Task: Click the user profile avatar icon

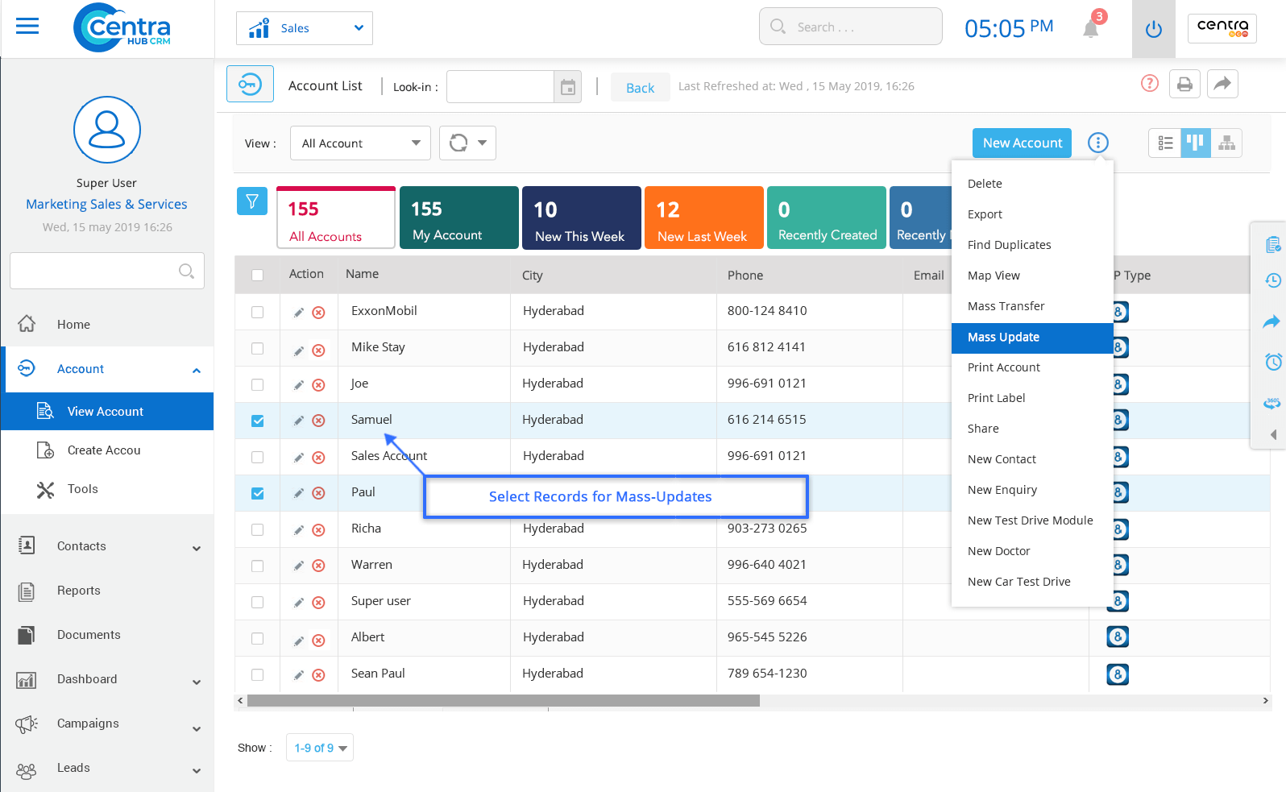Action: 107,130
